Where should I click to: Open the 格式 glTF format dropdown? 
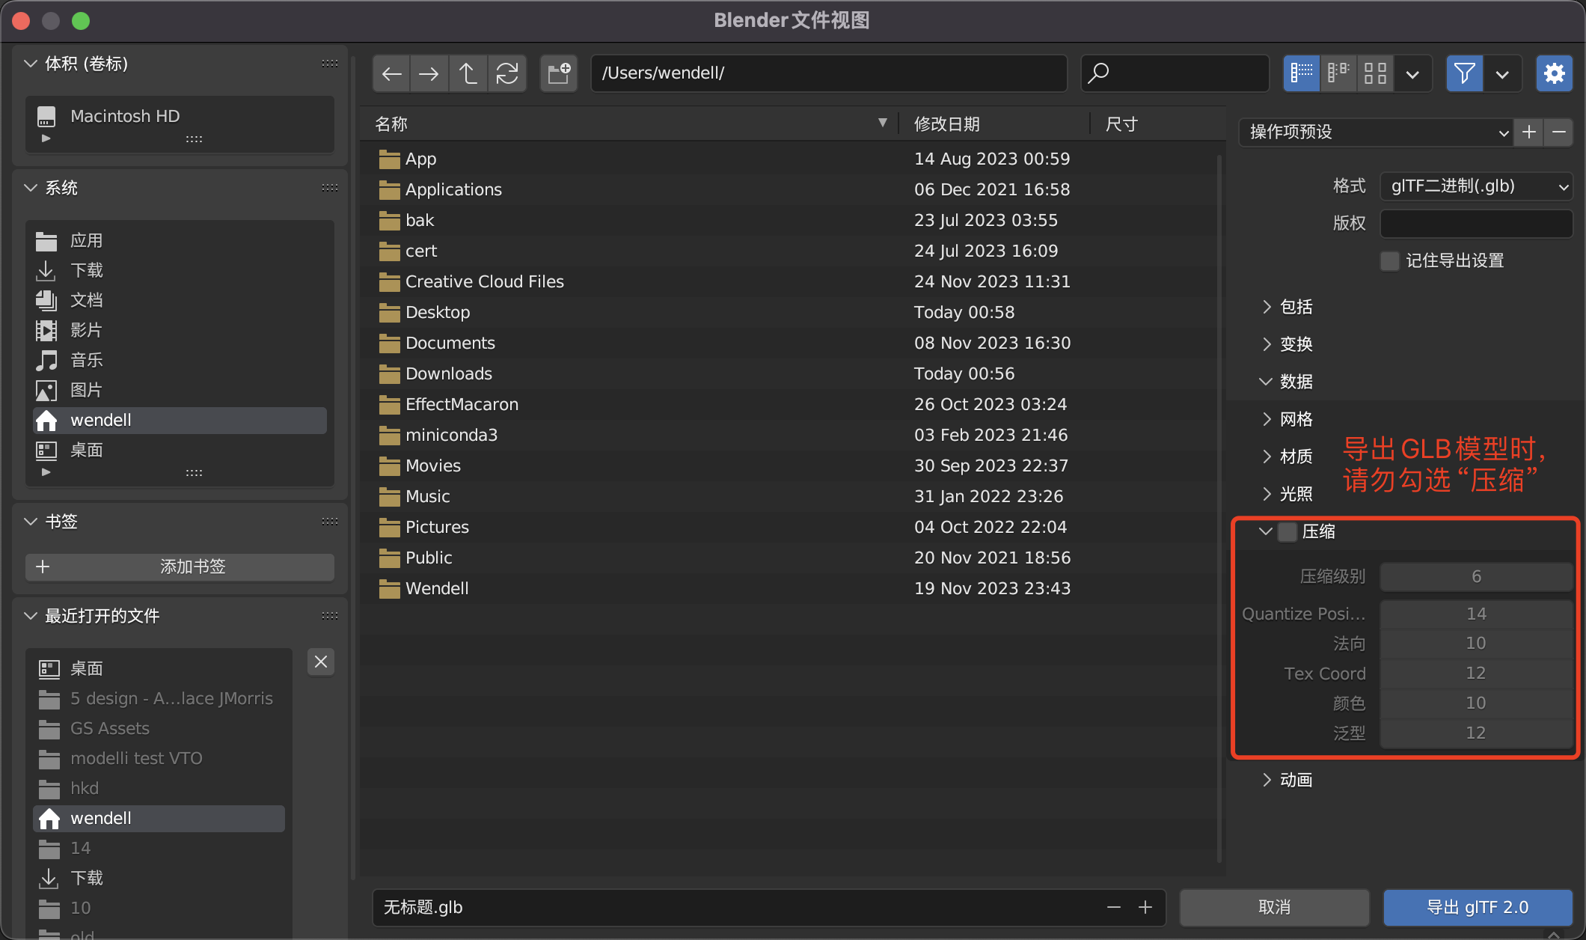[1475, 186]
